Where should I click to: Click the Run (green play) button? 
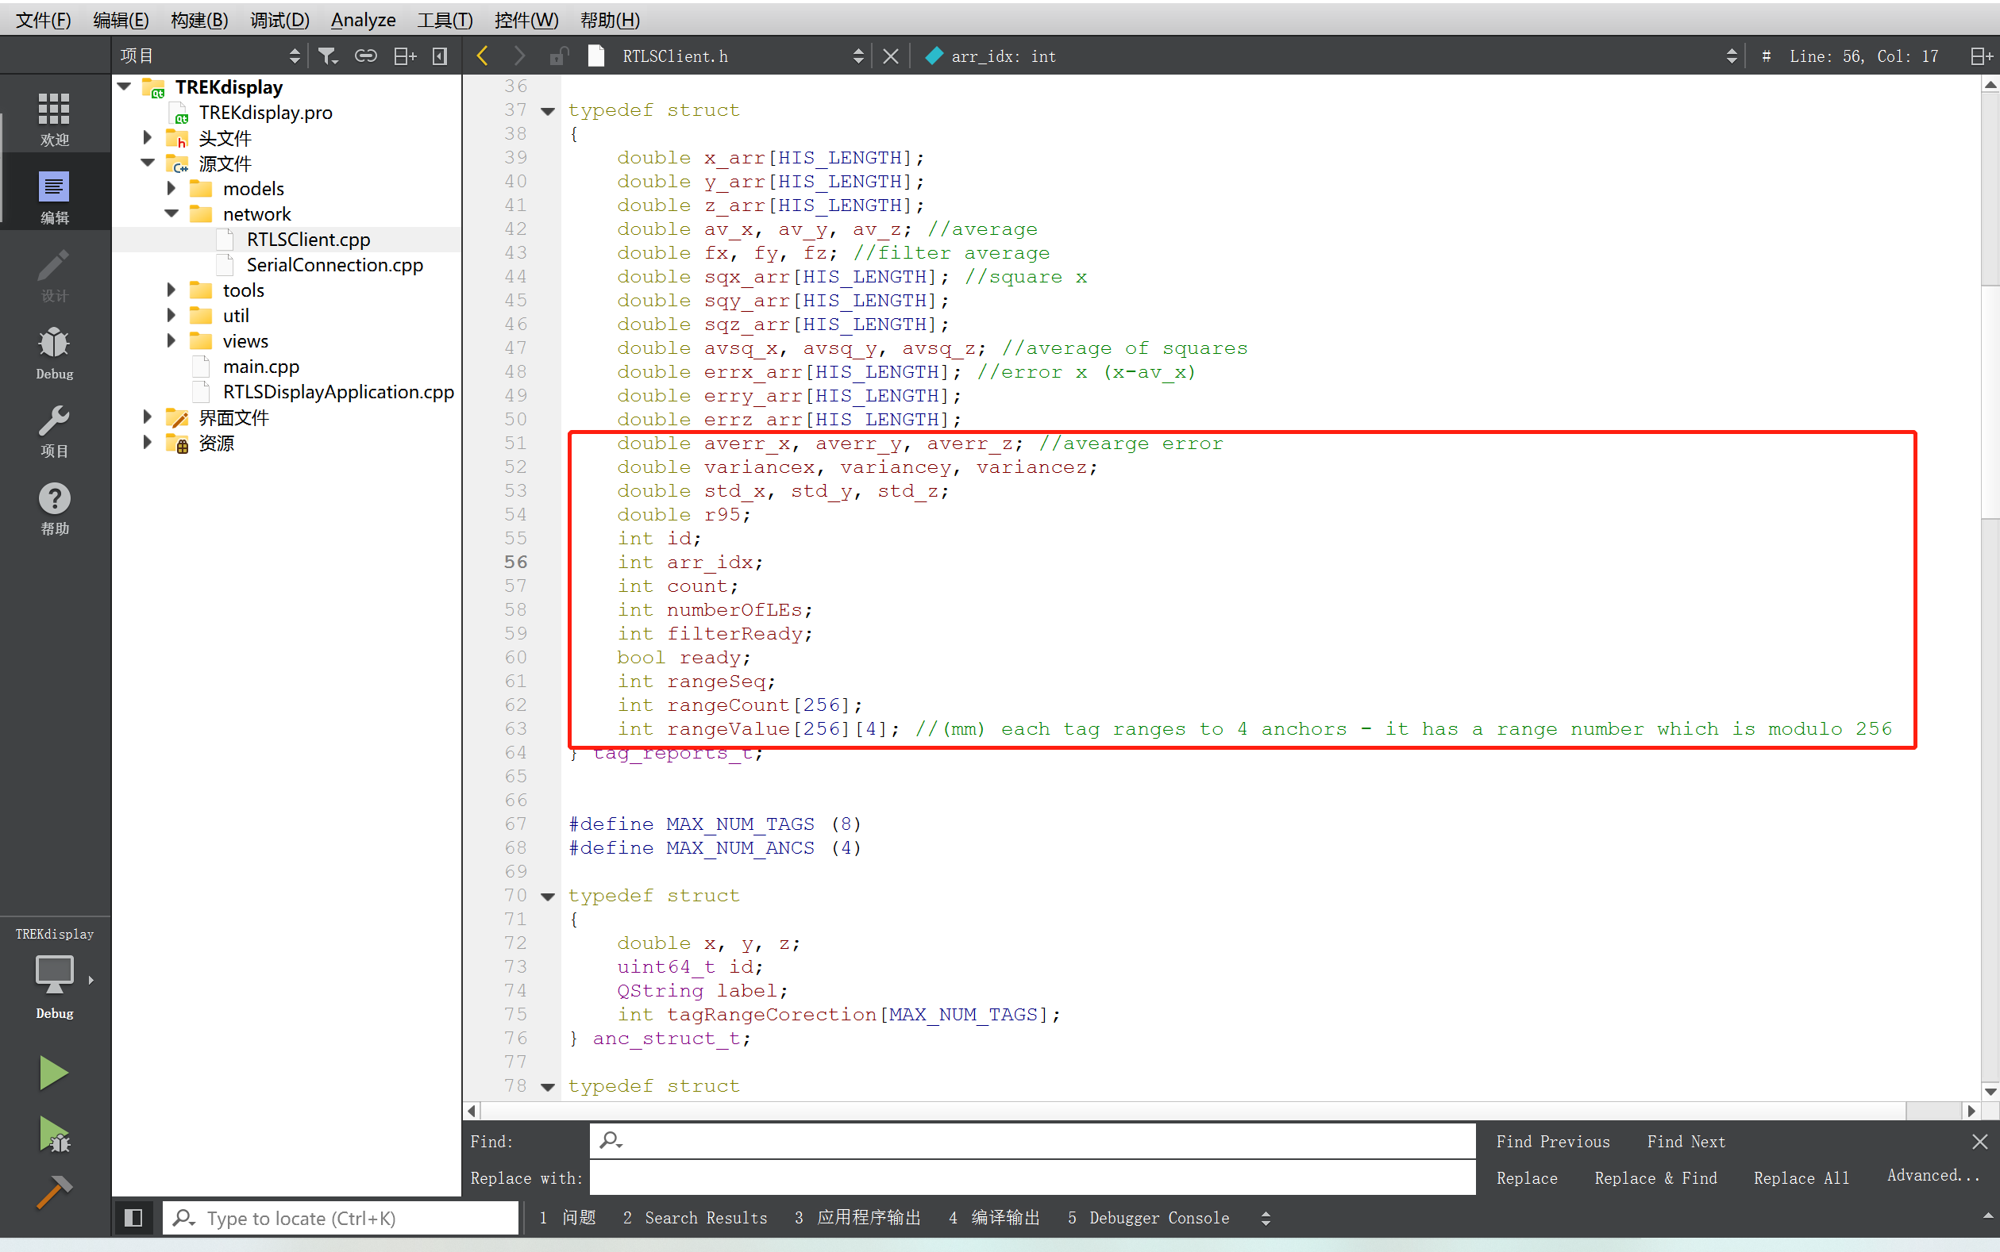54,1073
